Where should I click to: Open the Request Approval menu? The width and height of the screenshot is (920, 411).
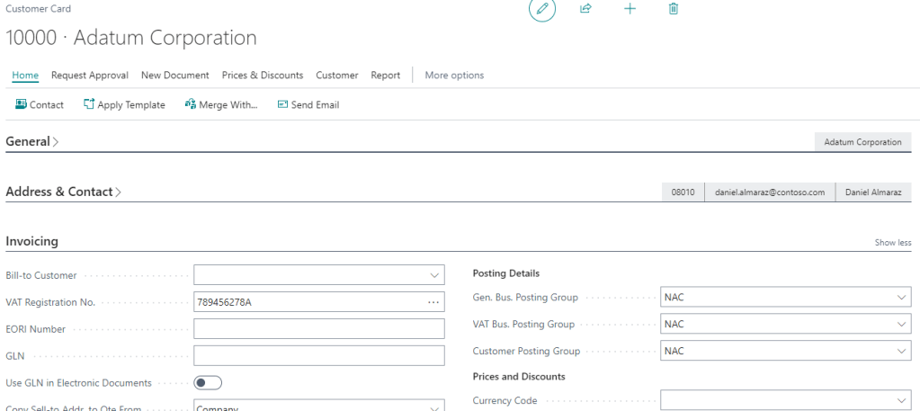89,76
